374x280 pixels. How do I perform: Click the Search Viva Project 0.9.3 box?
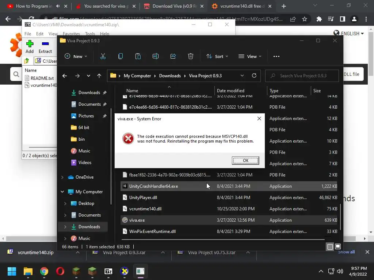point(302,76)
